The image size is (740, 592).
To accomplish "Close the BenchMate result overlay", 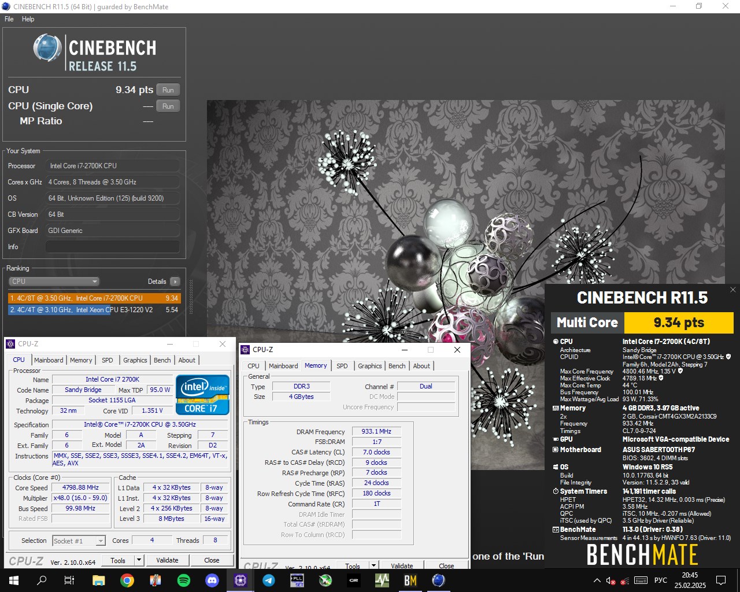I will point(733,290).
